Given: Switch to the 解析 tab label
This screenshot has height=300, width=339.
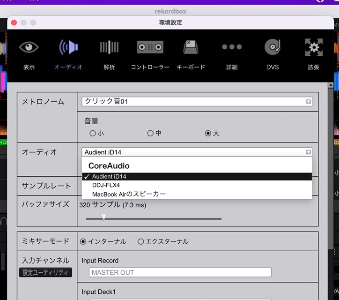Looking at the screenshot, I should click(x=109, y=67).
